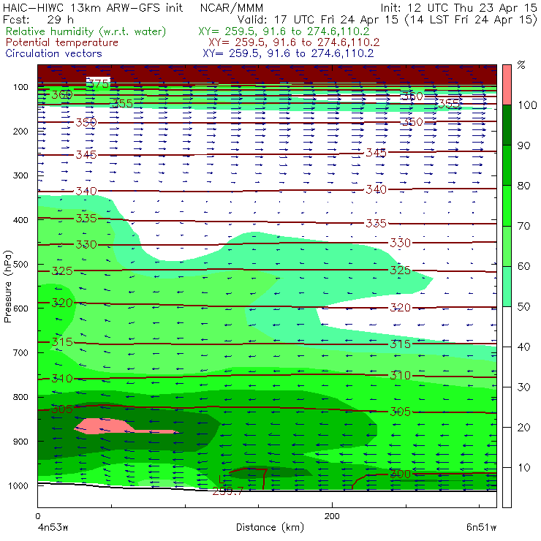Click the '900' pressure axis label
This screenshot has width=541, height=541.
click(x=20, y=442)
